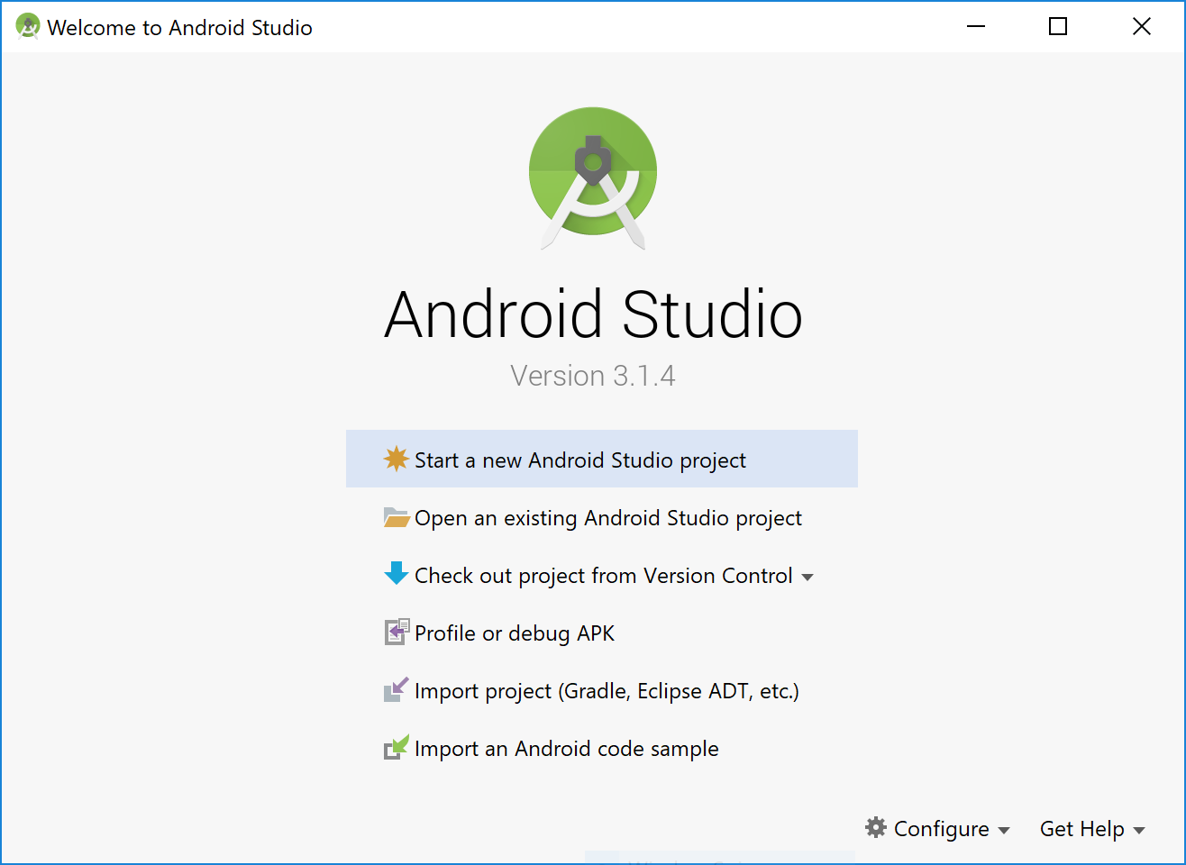Click the Version 3.1.4 text
Image resolution: width=1186 pixels, height=865 pixels.
coord(592,376)
